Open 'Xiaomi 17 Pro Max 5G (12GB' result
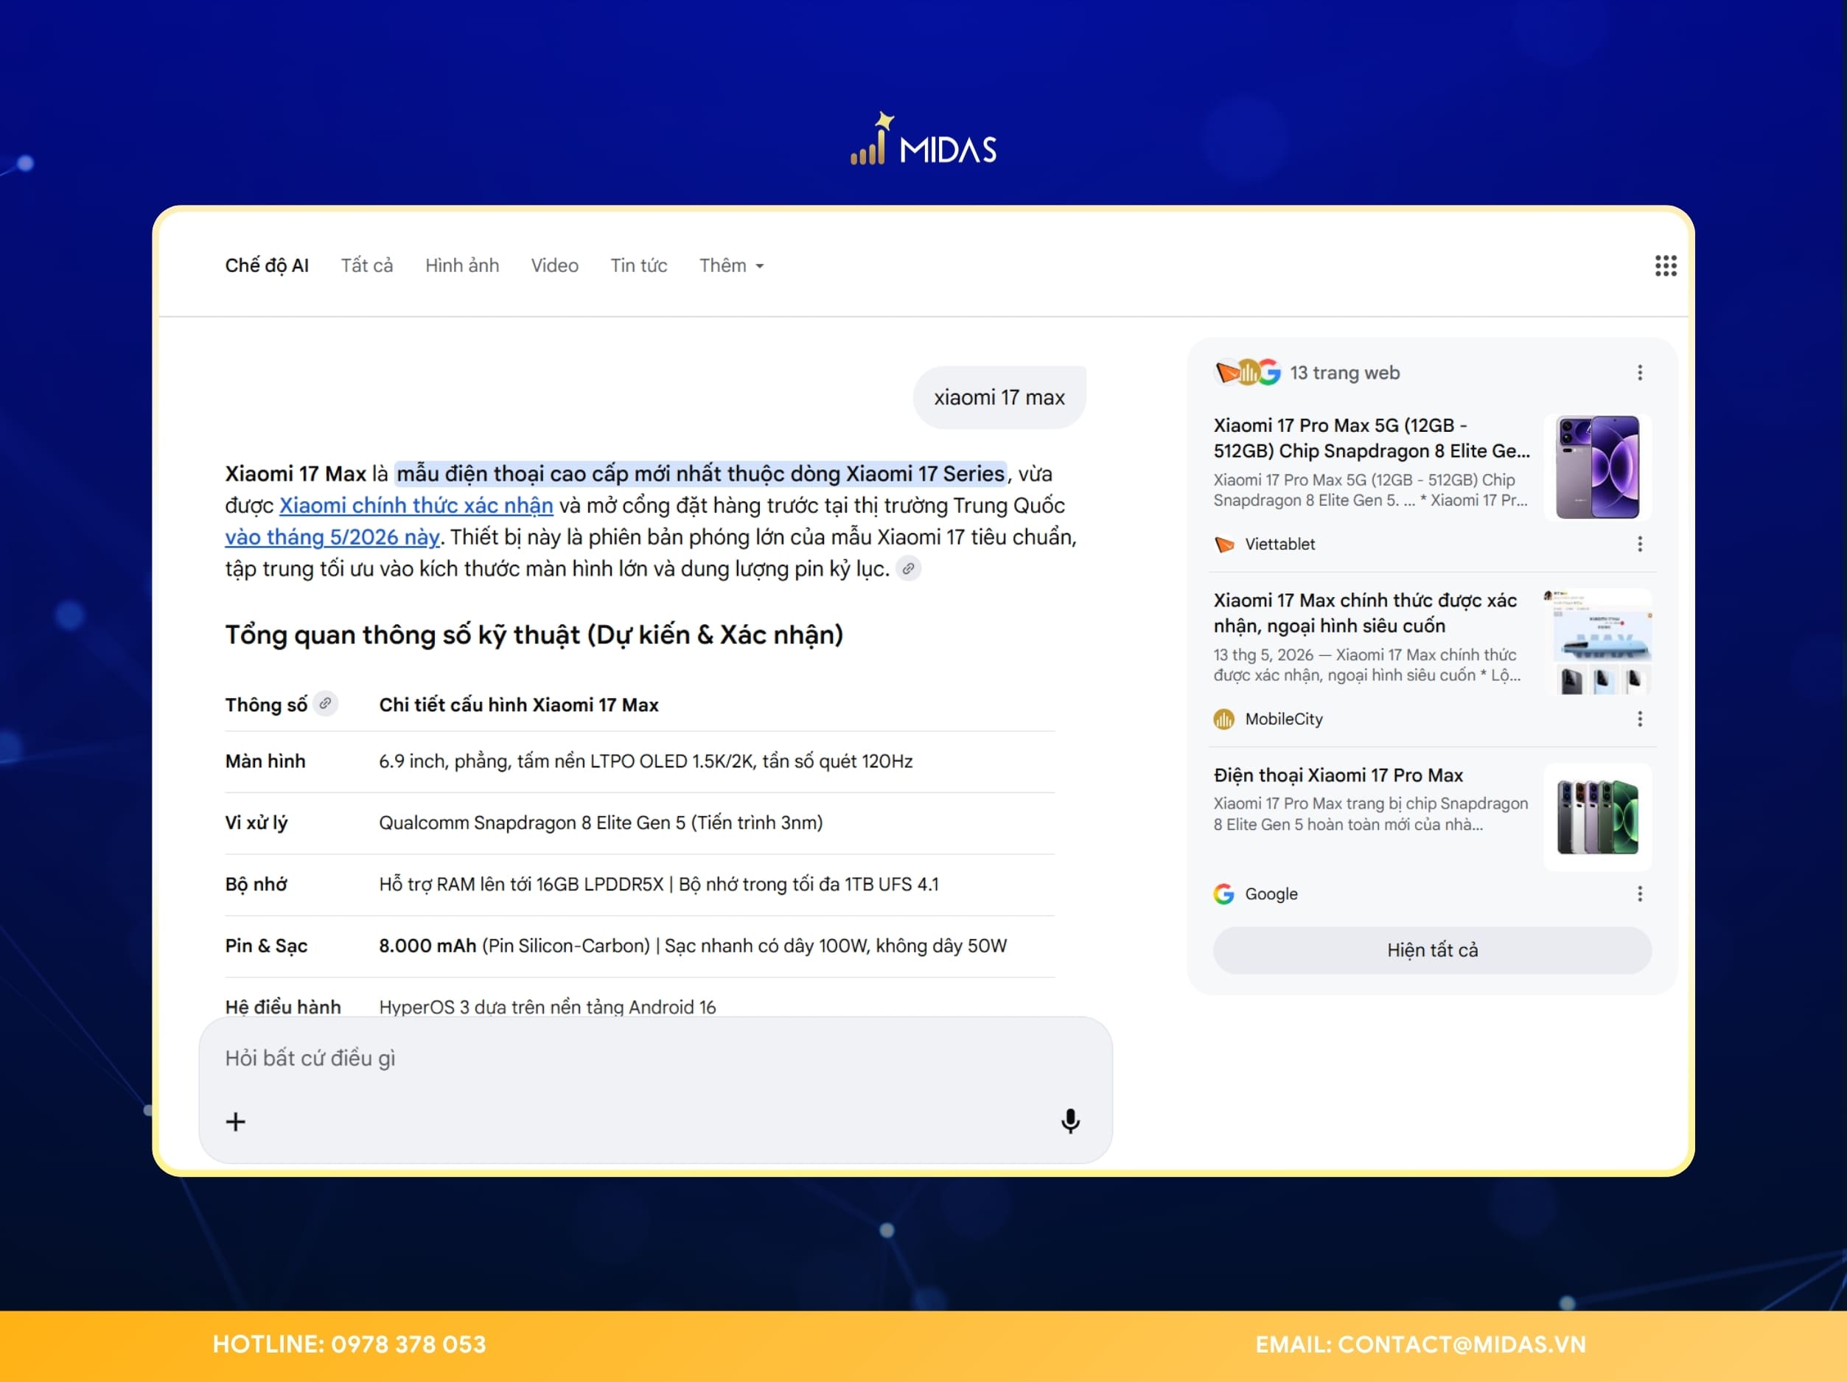Image resolution: width=1847 pixels, height=1382 pixels. pos(1372,438)
